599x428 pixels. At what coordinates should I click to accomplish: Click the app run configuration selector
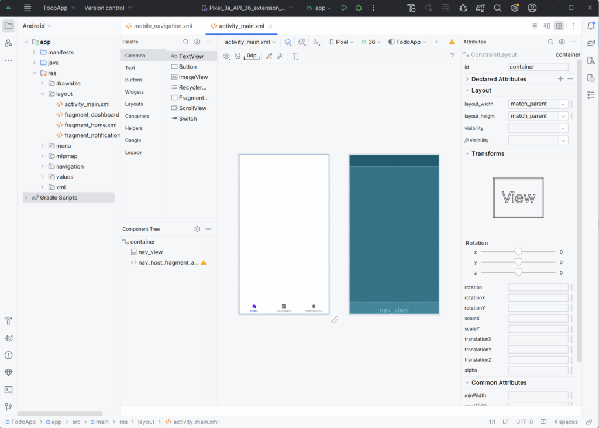319,8
